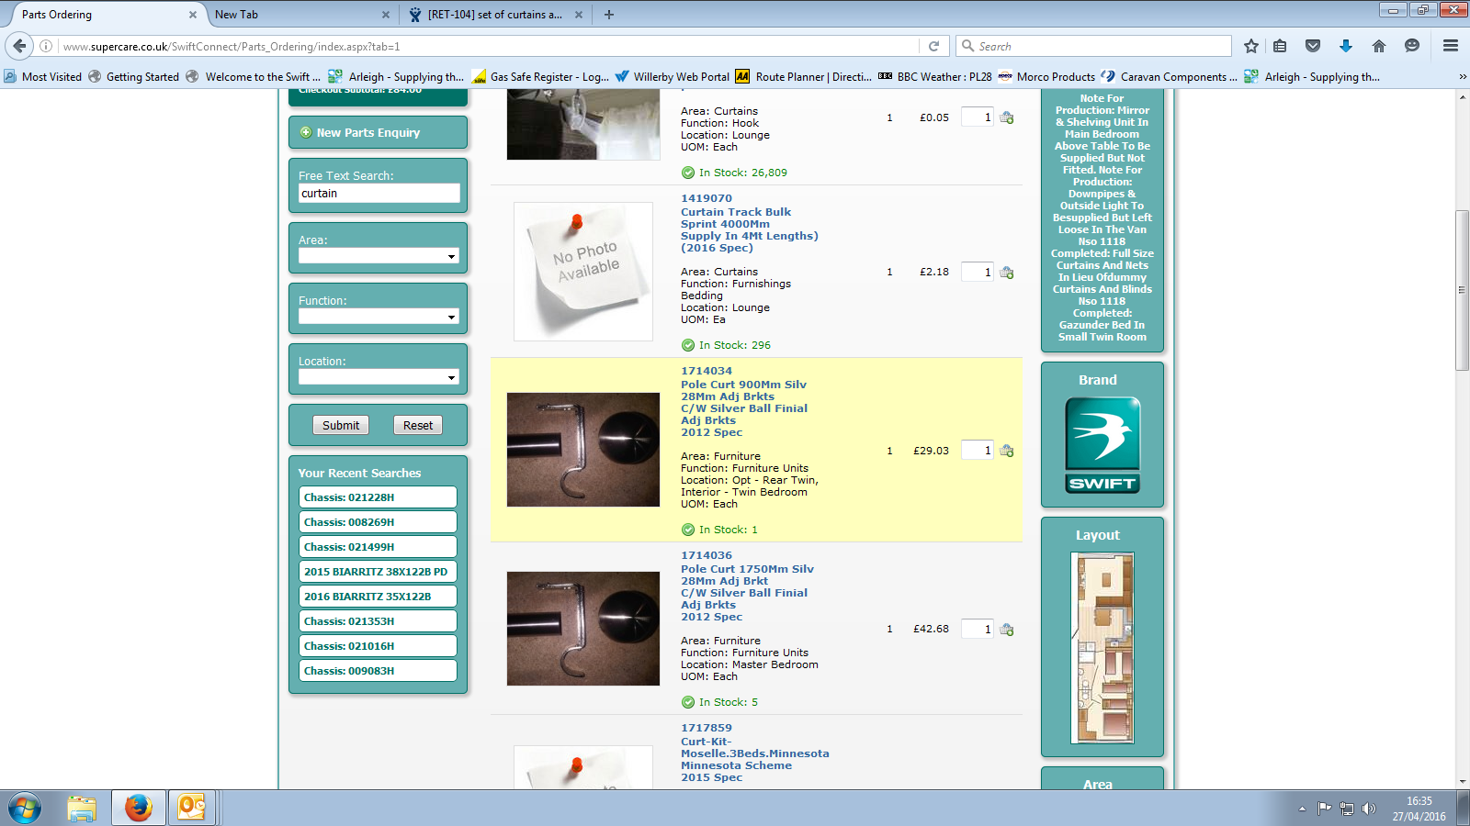The width and height of the screenshot is (1470, 826).
Task: Open the Caravan Components bookmark
Action: pyautogui.click(x=1170, y=77)
